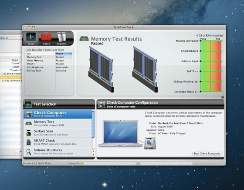Click the TechTool Pro 6 window title
The image size is (244, 190).
[123, 27]
